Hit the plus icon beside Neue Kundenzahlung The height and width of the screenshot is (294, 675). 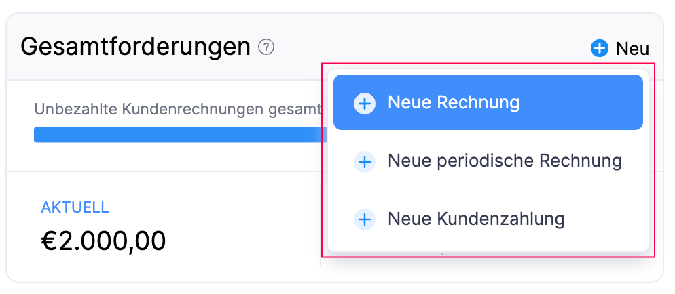[365, 219]
